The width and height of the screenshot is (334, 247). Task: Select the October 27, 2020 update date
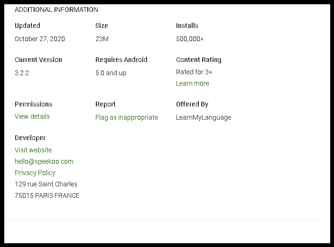click(x=40, y=39)
